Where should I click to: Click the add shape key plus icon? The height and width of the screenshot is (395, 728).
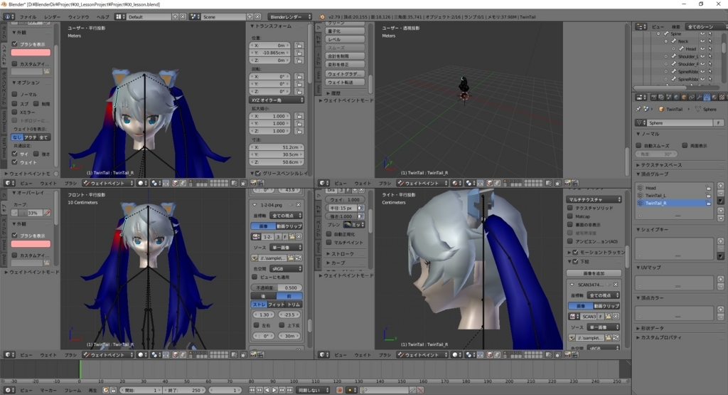tap(721, 241)
